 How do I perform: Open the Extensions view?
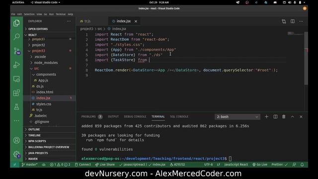click(16, 93)
